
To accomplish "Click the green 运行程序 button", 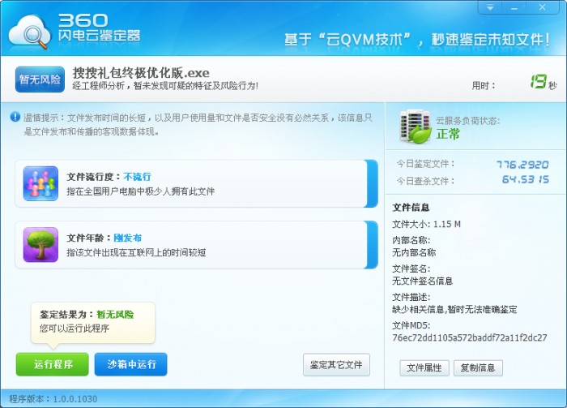I will click(53, 364).
